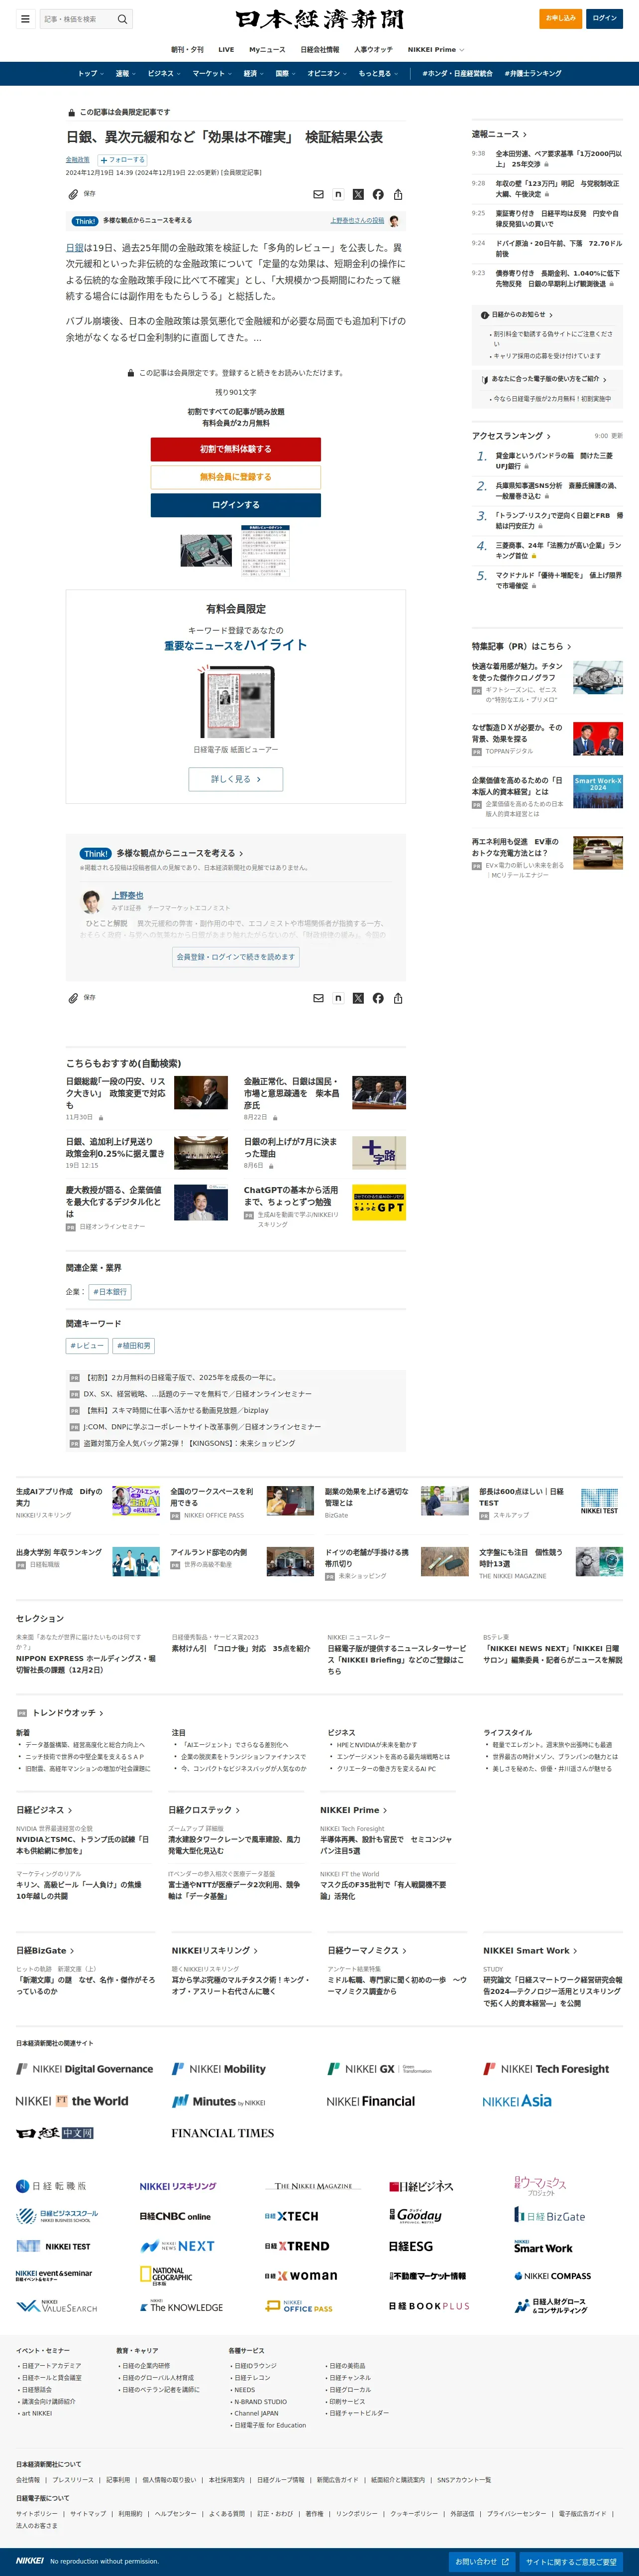Open the アクセスランキング heading link
The height and width of the screenshot is (2576, 639).
pyautogui.click(x=511, y=436)
